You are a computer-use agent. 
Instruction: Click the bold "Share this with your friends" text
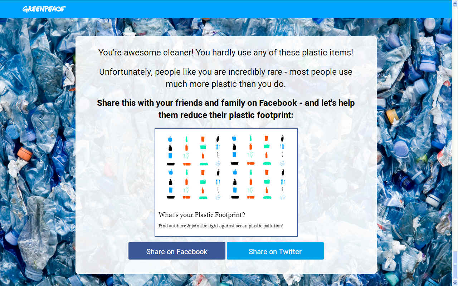click(x=226, y=109)
